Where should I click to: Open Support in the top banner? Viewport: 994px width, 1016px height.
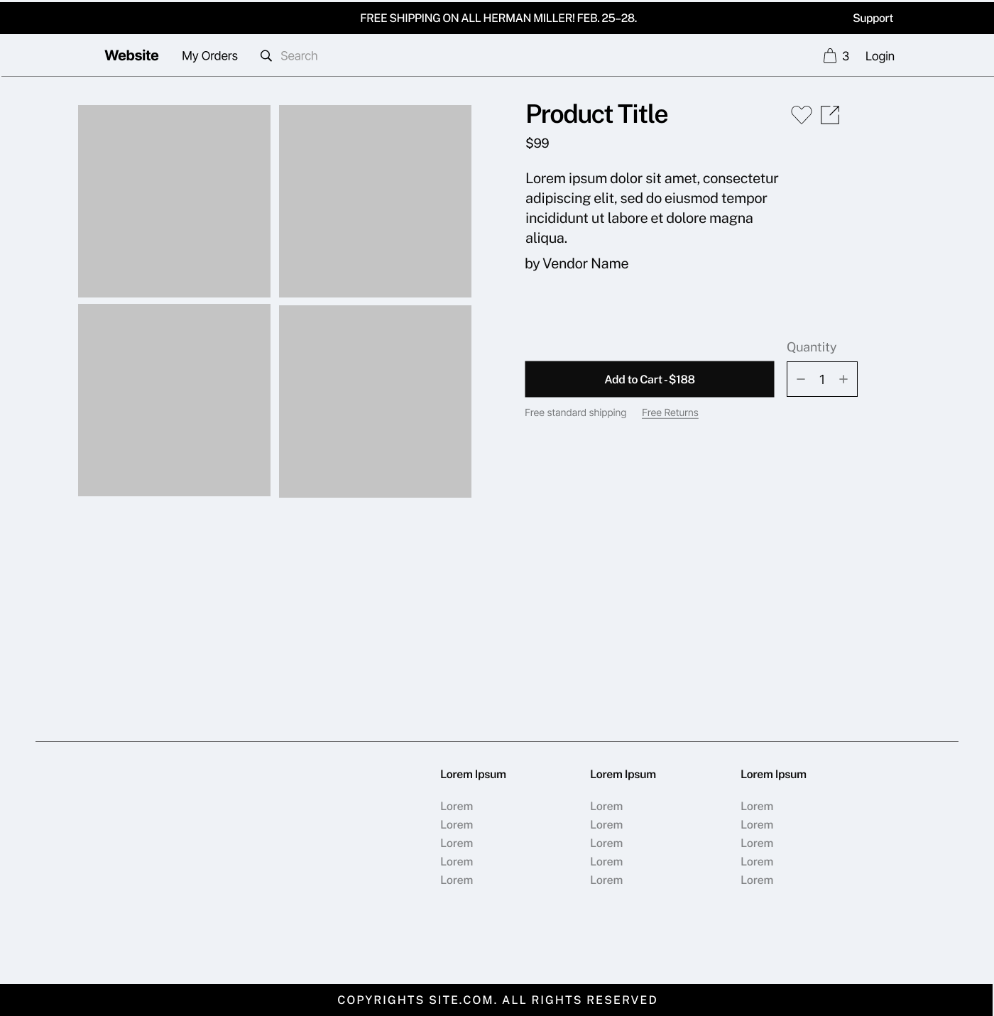click(x=873, y=18)
